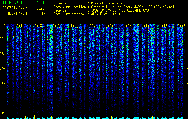Select observer name Masayuki Kobayashi

[107, 3]
